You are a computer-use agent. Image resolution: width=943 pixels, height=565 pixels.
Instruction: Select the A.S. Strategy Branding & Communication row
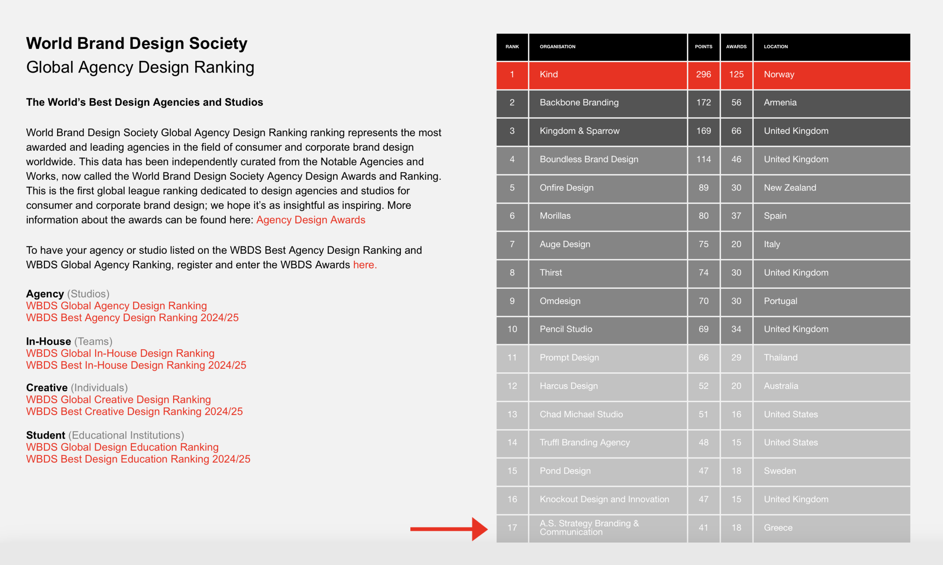click(703, 529)
